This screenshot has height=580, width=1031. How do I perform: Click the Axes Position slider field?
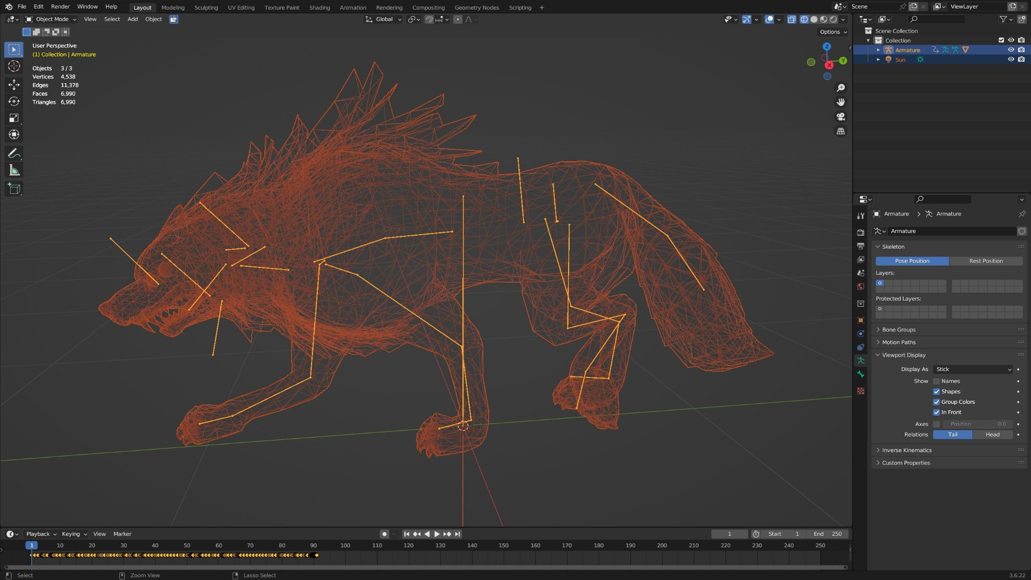pyautogui.click(x=978, y=424)
